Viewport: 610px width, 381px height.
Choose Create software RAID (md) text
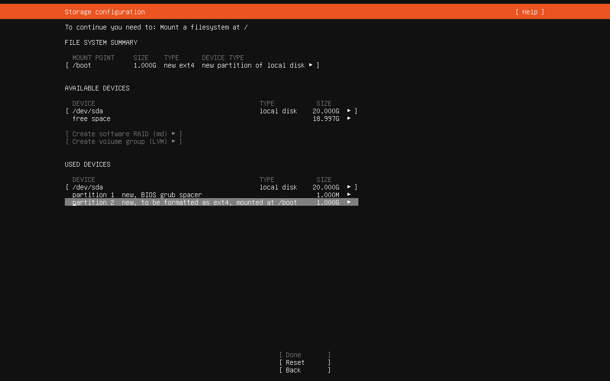119,134
